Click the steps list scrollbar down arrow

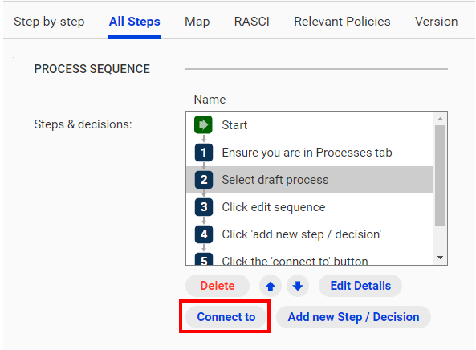click(x=440, y=258)
